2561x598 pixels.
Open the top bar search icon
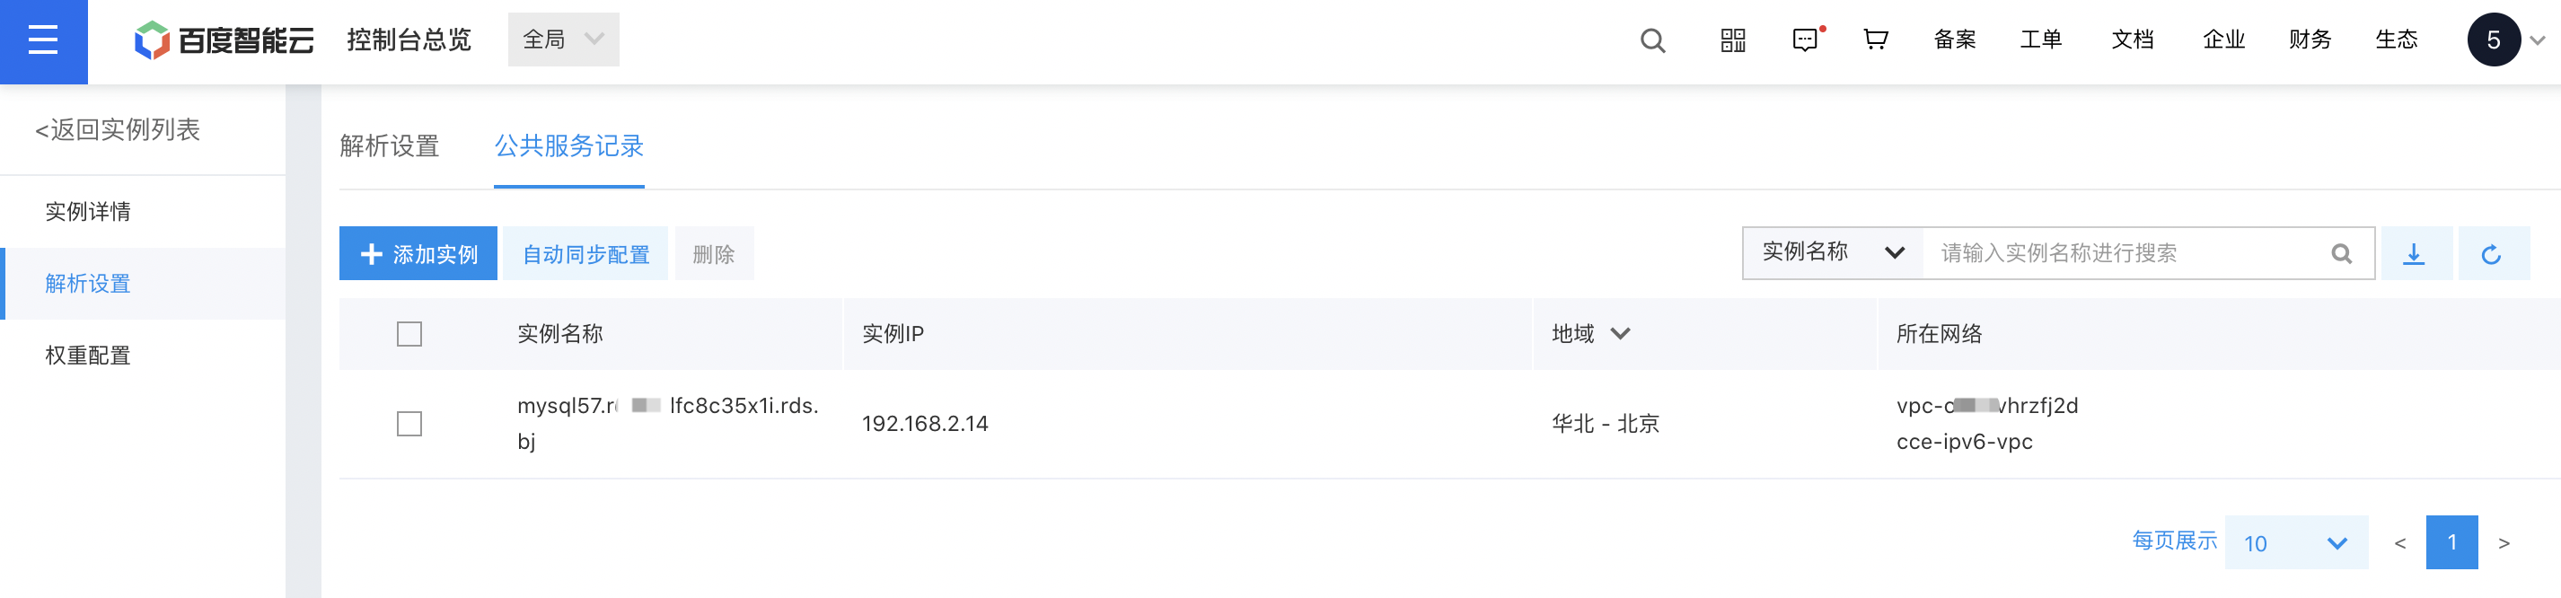click(x=1652, y=40)
